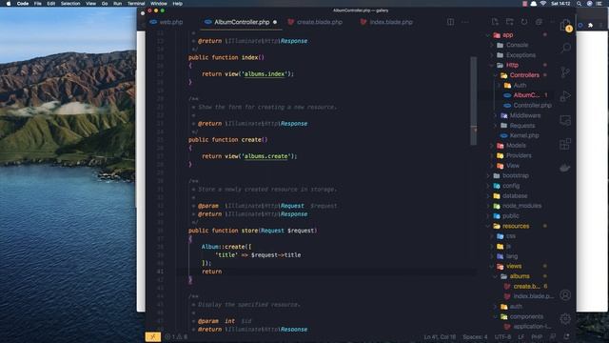Open the errors and warnings status indicator
The width and height of the screenshot is (609, 343).
click(x=176, y=336)
